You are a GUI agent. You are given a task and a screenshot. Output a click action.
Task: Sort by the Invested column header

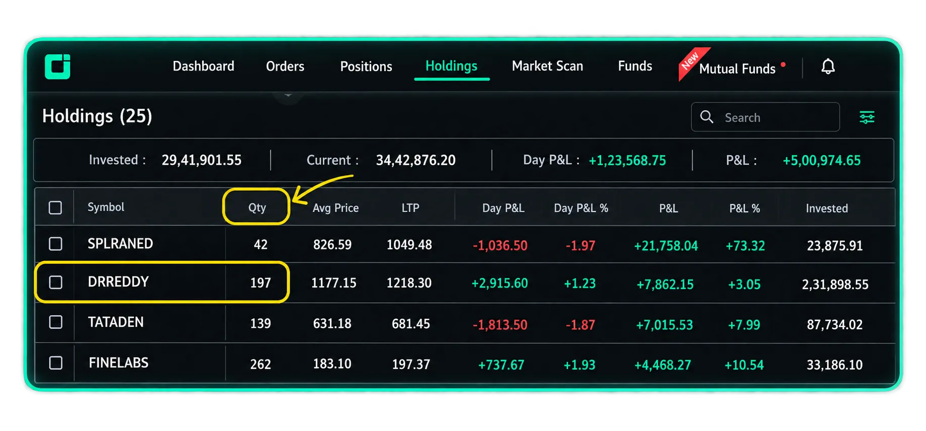click(x=827, y=208)
